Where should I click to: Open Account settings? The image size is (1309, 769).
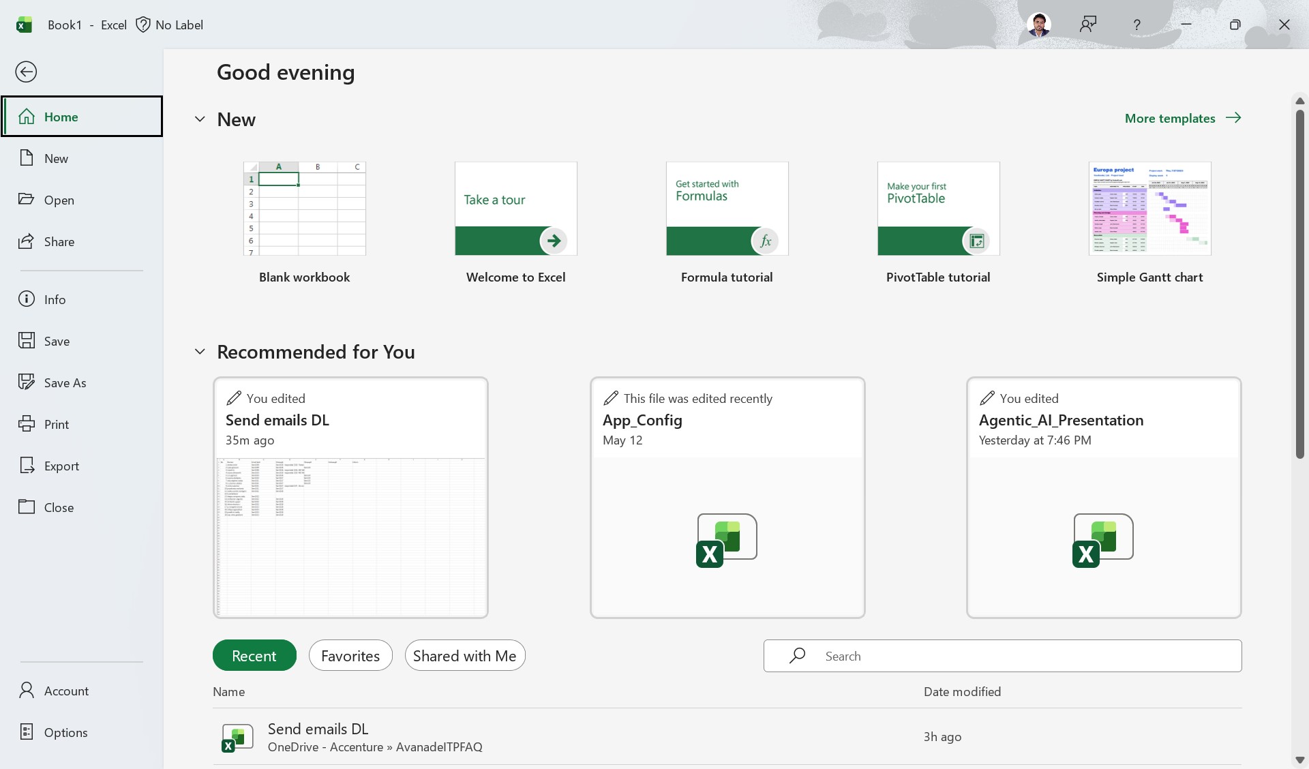[82, 691]
